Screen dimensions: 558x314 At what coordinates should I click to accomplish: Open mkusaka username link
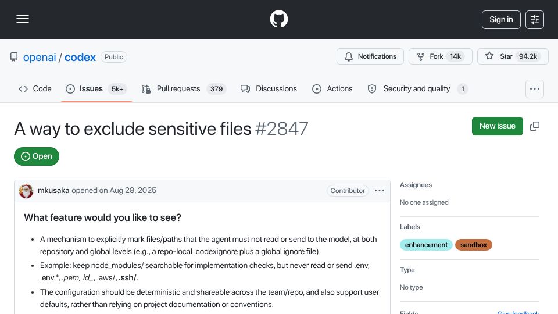(x=53, y=191)
